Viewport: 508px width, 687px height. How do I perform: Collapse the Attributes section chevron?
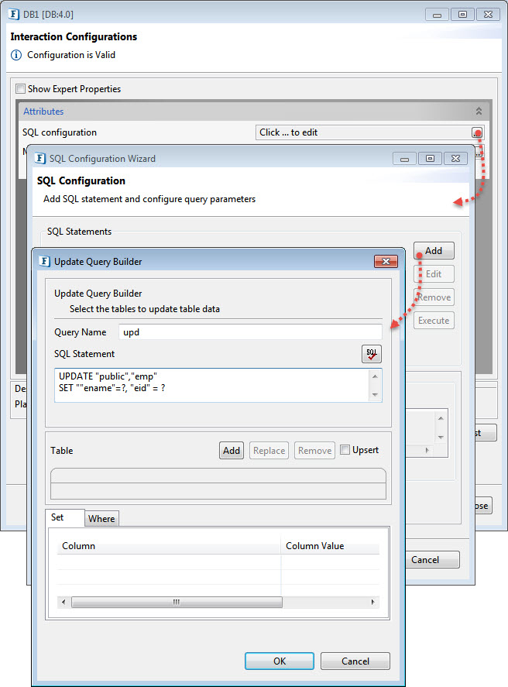[x=479, y=112]
